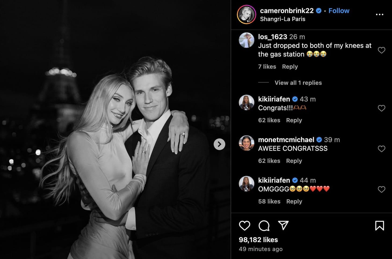Like kikiiriafen's Congrats comment
Screen dimensions: 392x259
coord(382,108)
